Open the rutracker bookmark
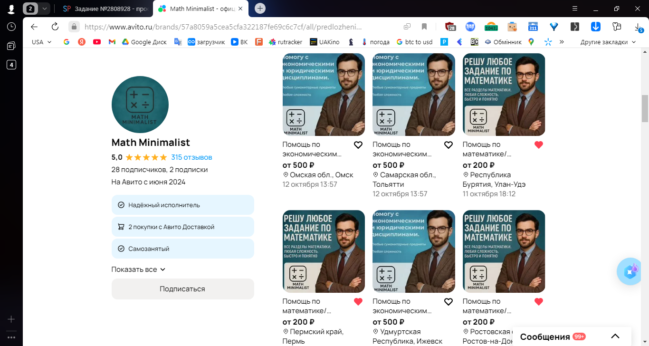 point(285,42)
